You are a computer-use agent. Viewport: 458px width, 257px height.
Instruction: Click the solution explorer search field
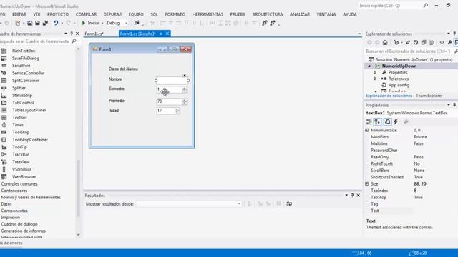coord(409,51)
